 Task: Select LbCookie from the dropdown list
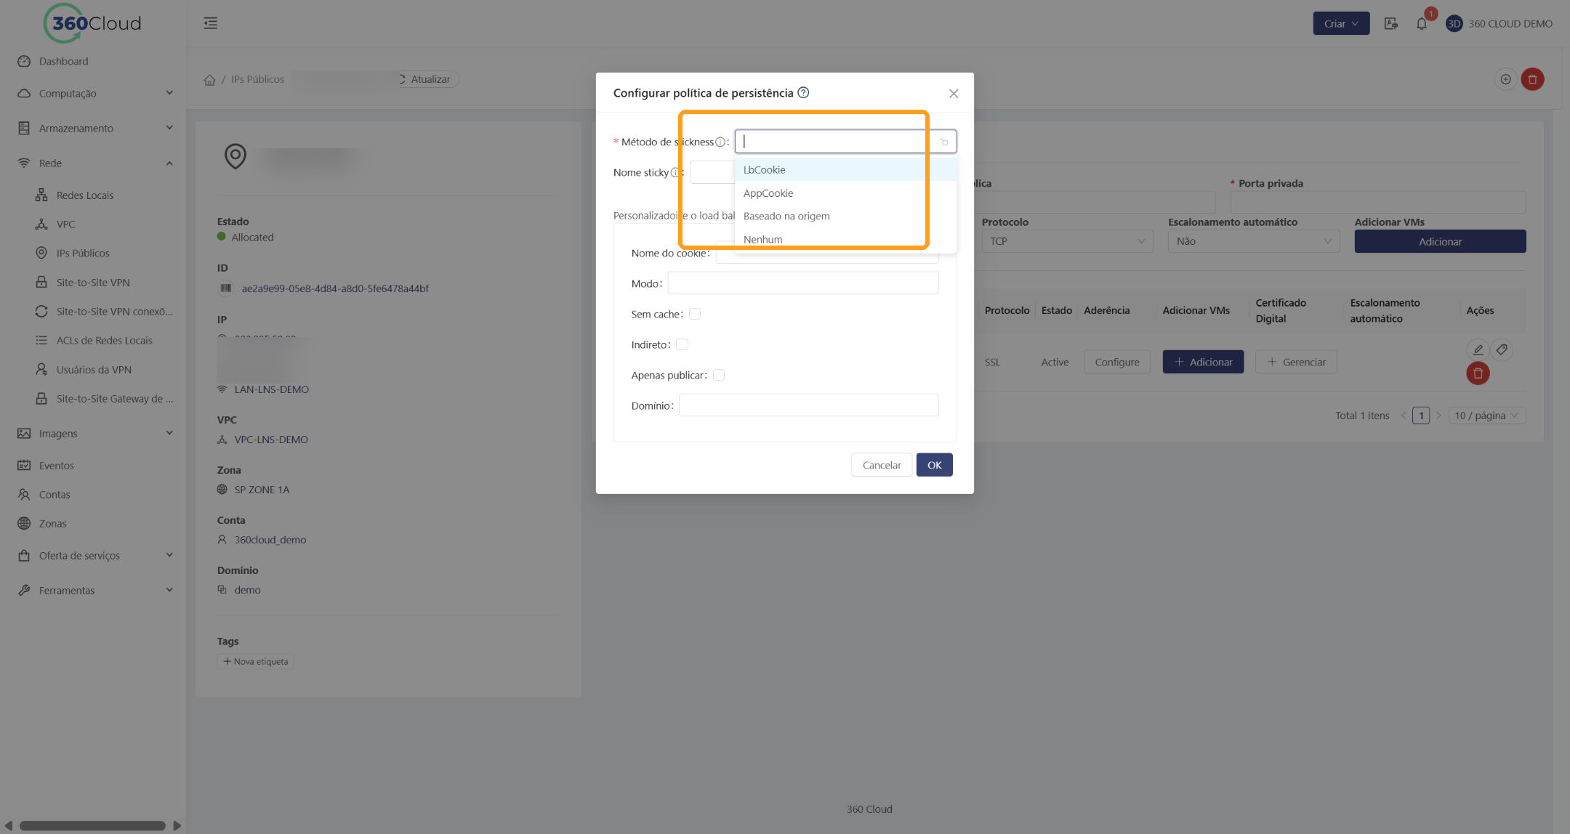point(845,170)
